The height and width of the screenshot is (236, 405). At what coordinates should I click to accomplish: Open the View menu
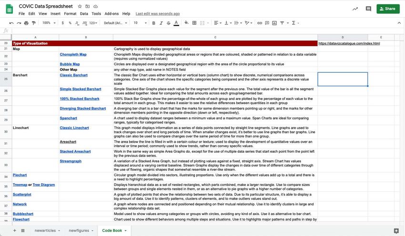(42, 14)
